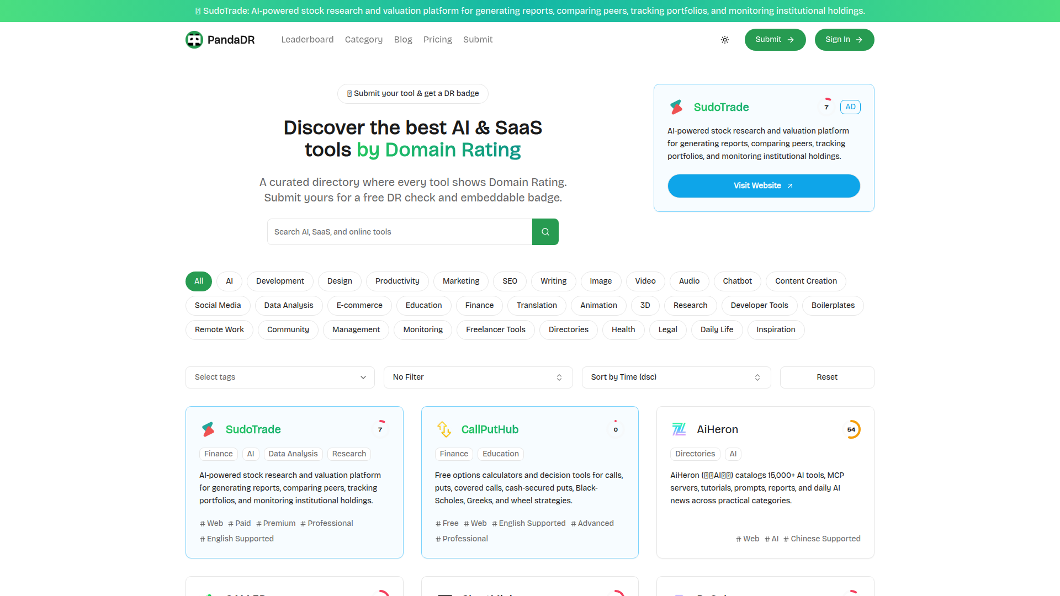
Task: Click the AD label badge
Action: 850,107
